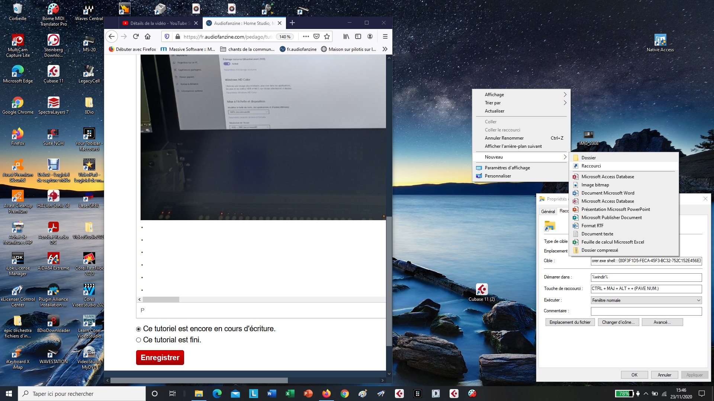714x401 pixels.
Task: Choose Raccourci in Nouveau submenu
Action: pos(591,166)
